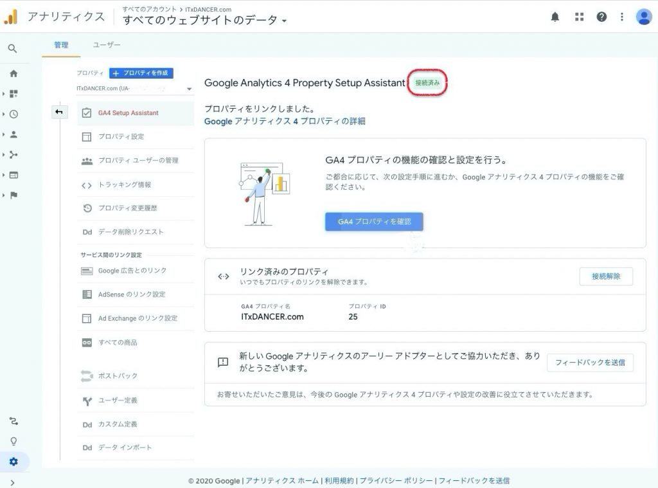
Task: Open トラッキング情報 in property menu
Action: coord(125,185)
